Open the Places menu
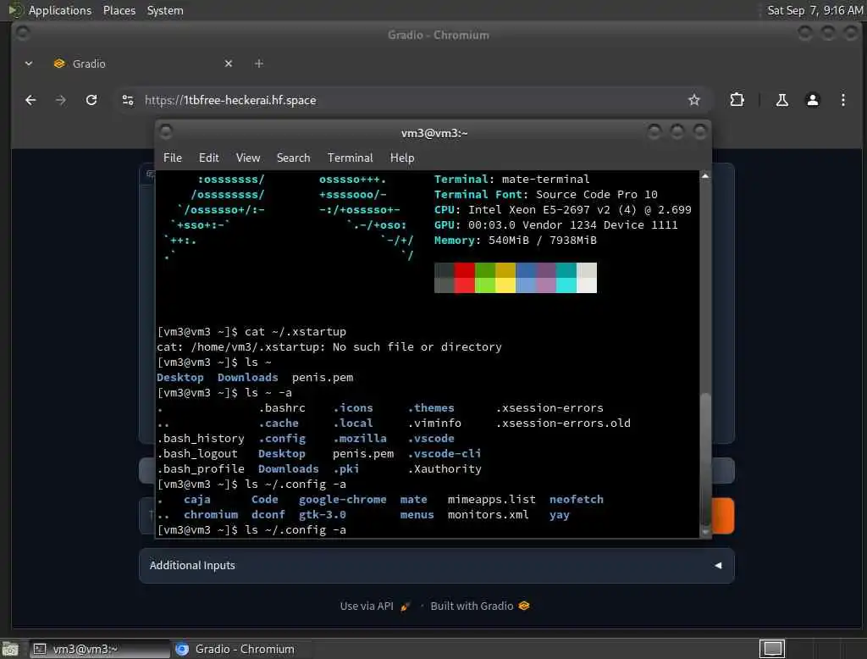The image size is (867, 659). click(x=119, y=10)
